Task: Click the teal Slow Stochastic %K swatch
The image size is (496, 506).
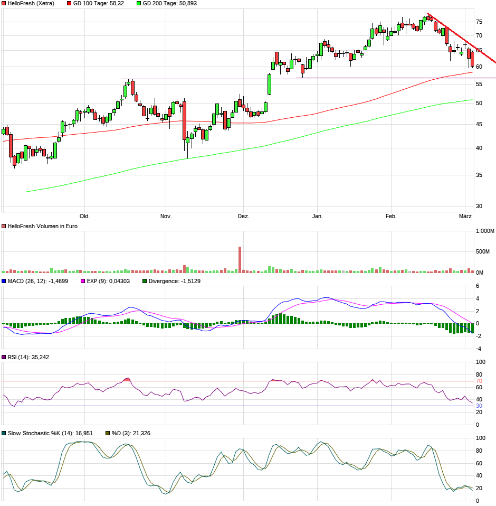Action: tap(4, 434)
